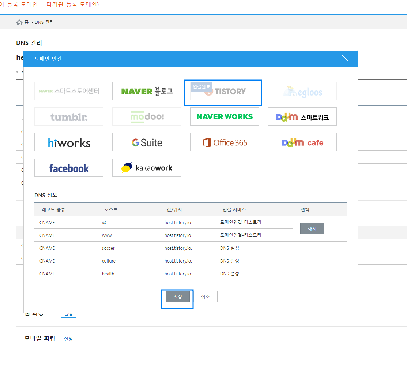Click 설정 button next to 모바일 파킹
The height and width of the screenshot is (368, 407).
[x=68, y=339]
